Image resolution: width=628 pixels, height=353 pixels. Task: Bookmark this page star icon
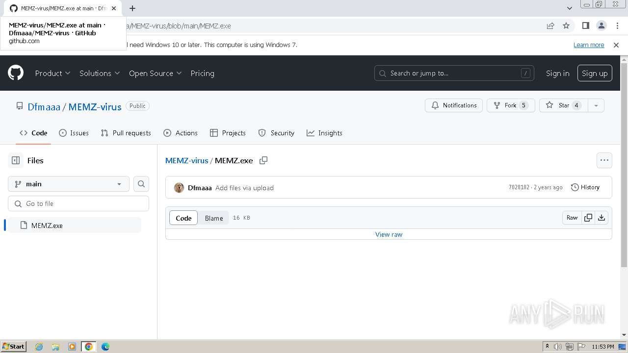point(566,25)
